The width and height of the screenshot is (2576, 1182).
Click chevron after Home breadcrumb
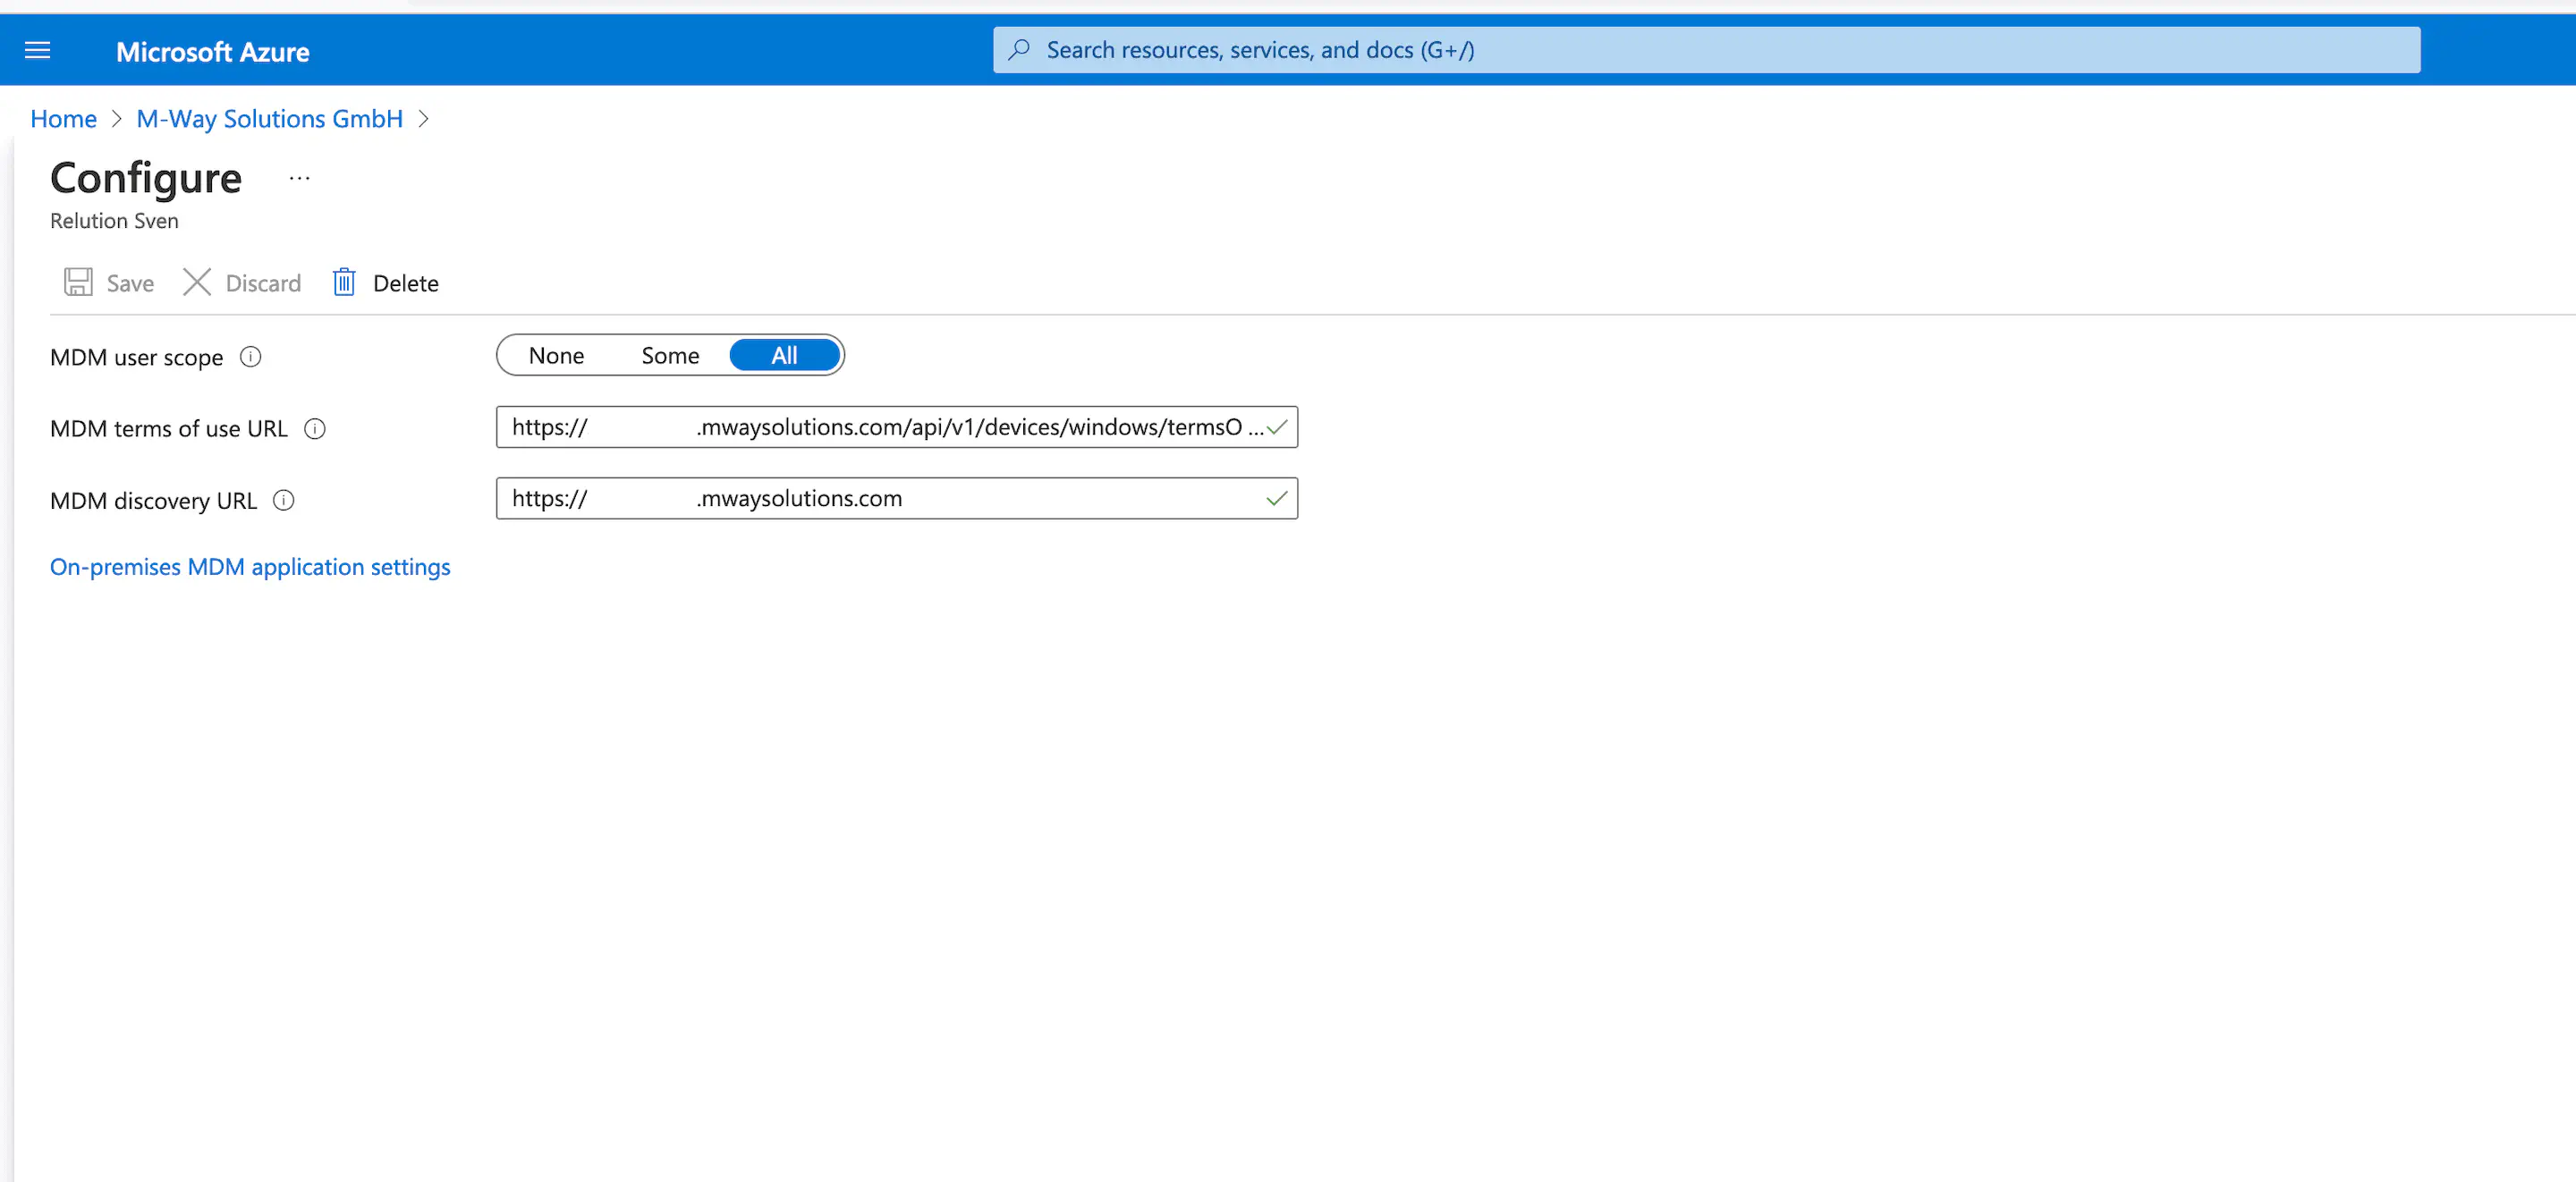[116, 119]
